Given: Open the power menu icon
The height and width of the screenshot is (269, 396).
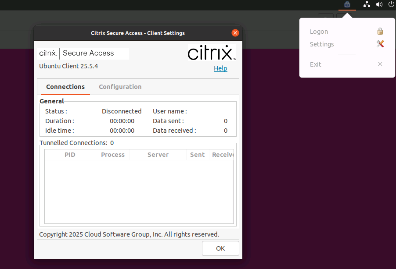Looking at the screenshot, I should point(391,4).
